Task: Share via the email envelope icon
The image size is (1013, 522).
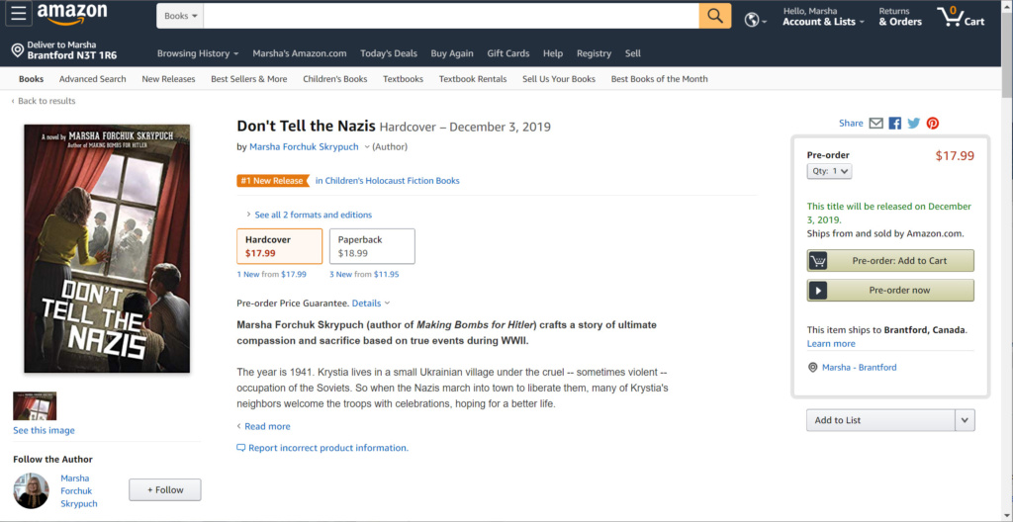Action: coord(875,124)
